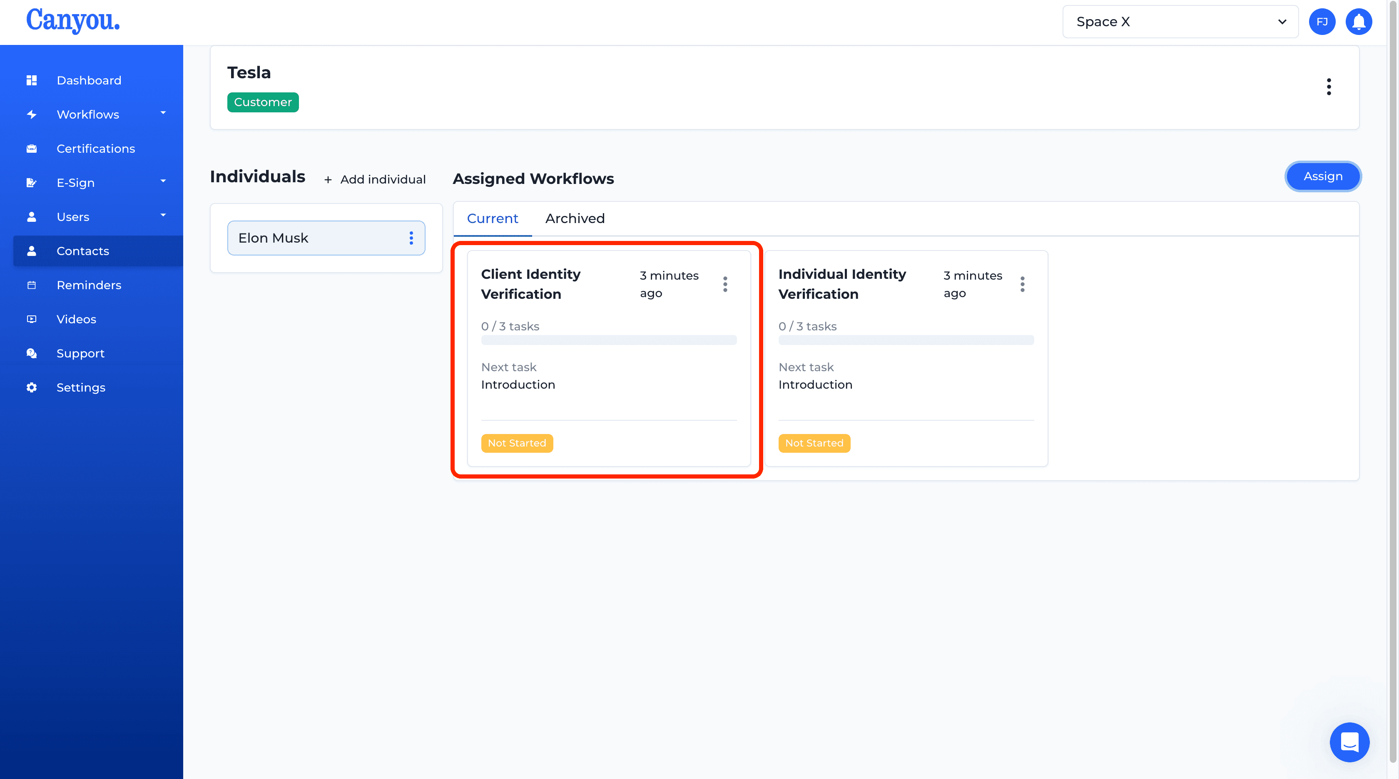Click the Support icon in sidebar
The height and width of the screenshot is (779, 1399).
point(32,353)
